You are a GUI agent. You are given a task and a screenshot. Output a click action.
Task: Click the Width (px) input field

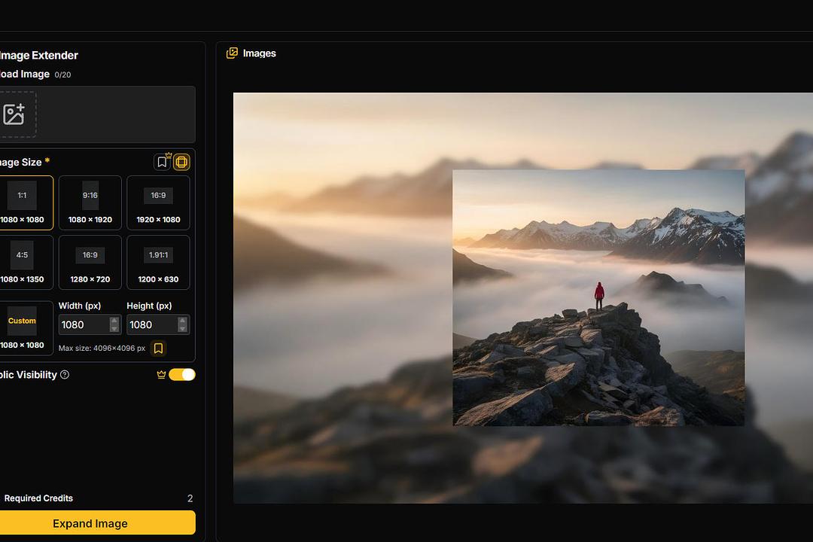click(x=83, y=324)
